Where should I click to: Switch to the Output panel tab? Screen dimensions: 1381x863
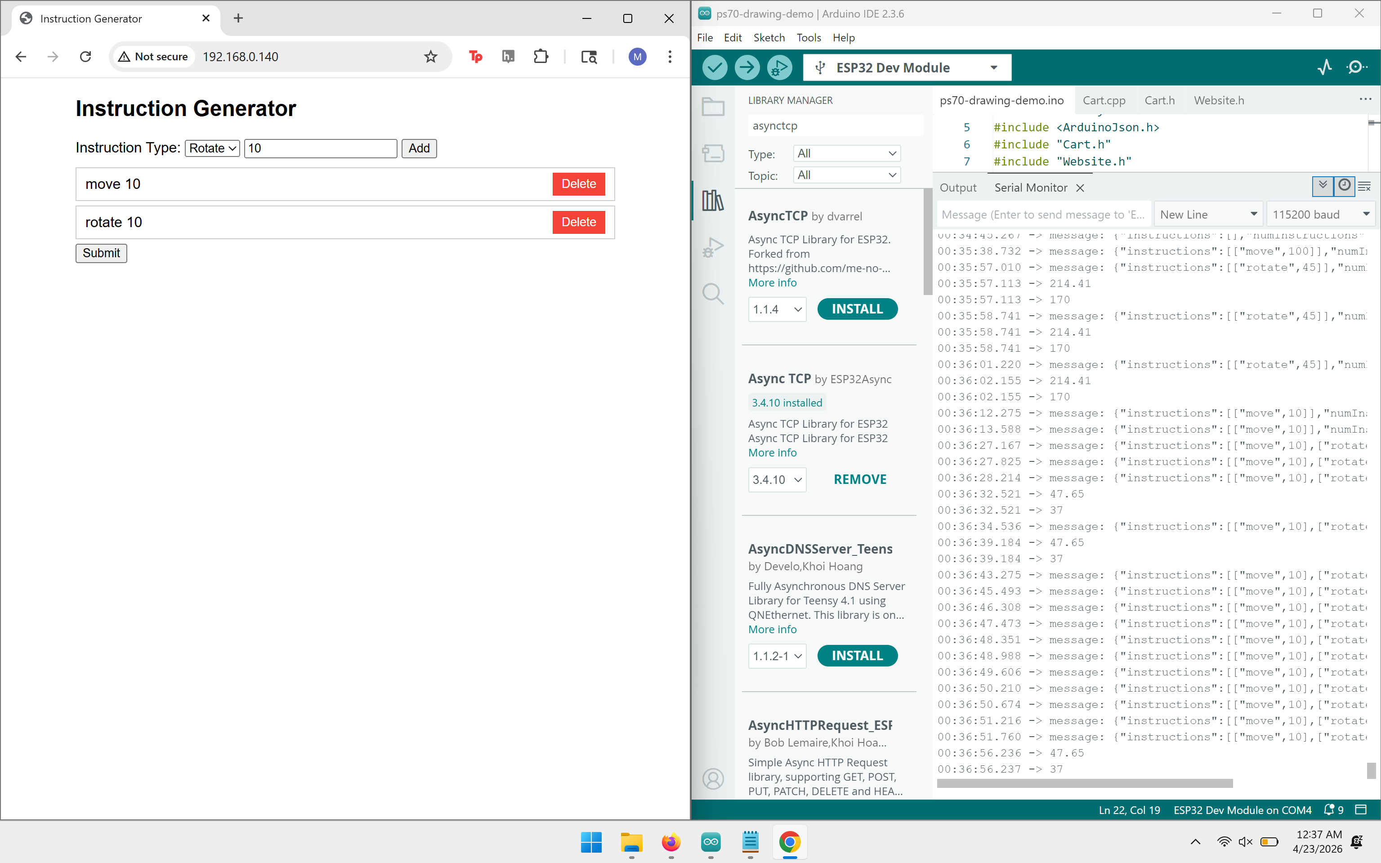coord(957,188)
